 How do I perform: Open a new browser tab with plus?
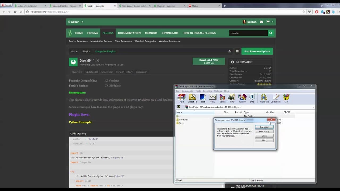pyautogui.click(x=224, y=6)
